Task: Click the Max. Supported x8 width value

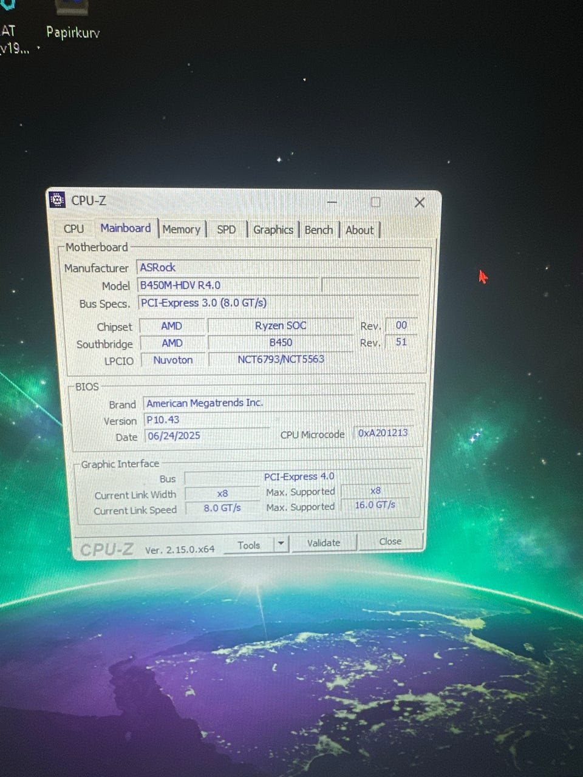Action: coord(375,490)
